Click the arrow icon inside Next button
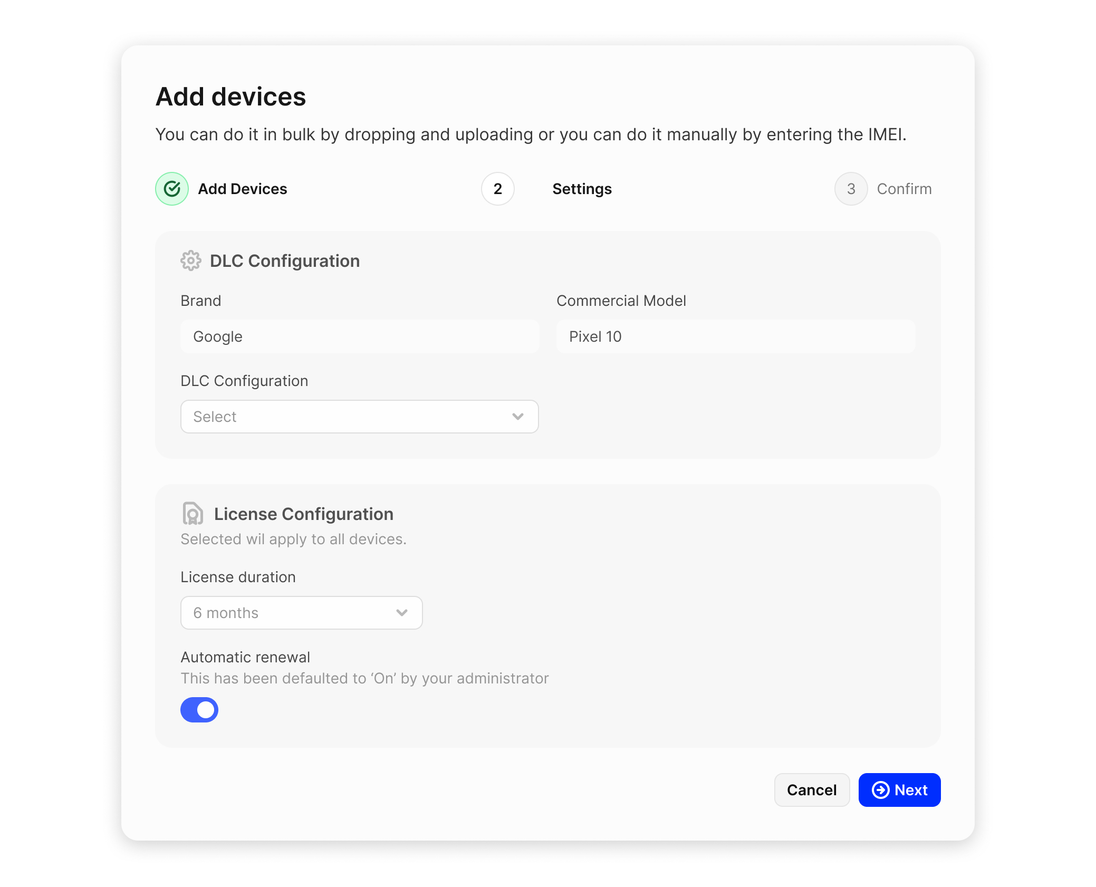The width and height of the screenshot is (1096, 887). [880, 790]
